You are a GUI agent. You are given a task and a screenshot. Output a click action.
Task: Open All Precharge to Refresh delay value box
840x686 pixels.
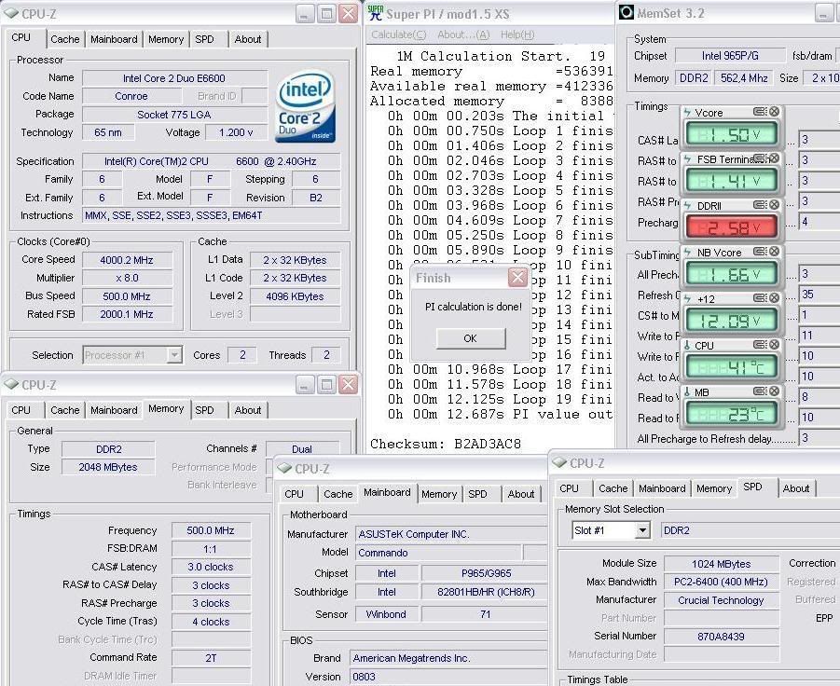click(x=819, y=438)
